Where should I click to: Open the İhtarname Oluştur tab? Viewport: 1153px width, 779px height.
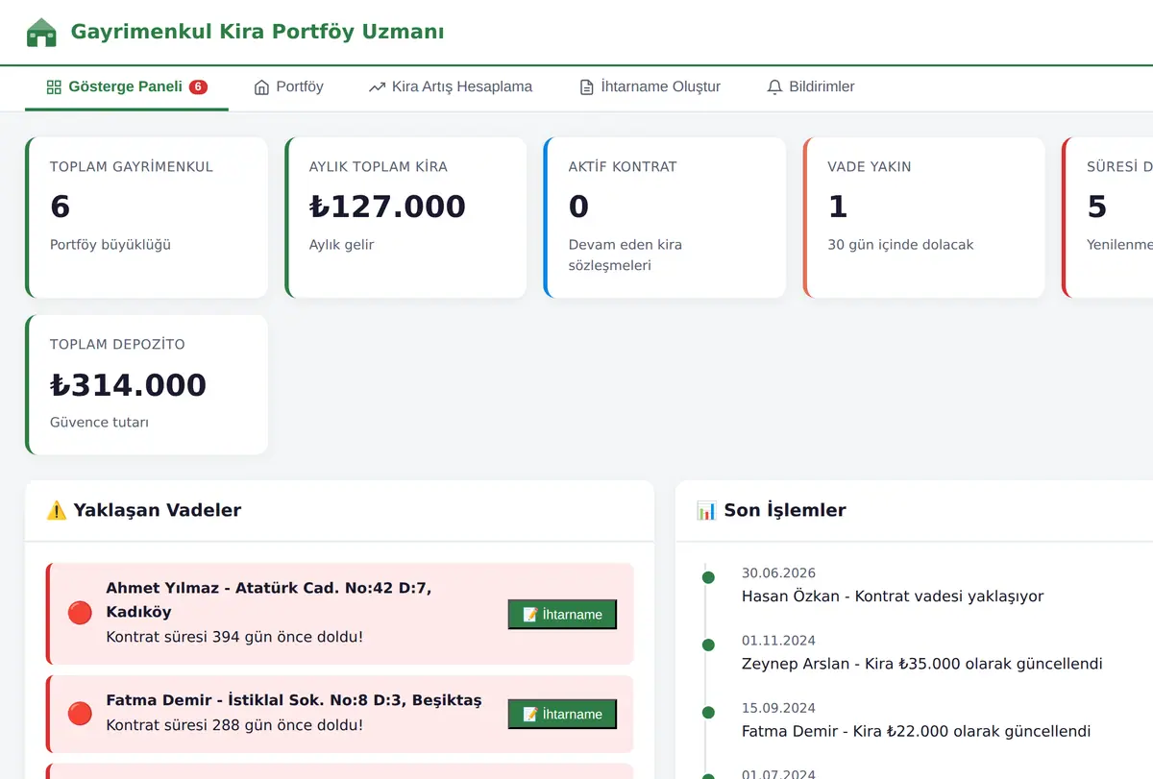click(650, 87)
